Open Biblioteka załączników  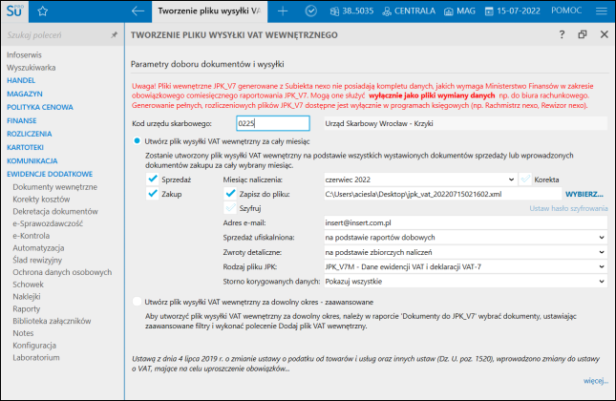coord(52,321)
